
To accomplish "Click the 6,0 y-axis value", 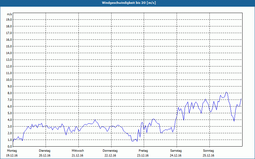I will pos(10,107).
